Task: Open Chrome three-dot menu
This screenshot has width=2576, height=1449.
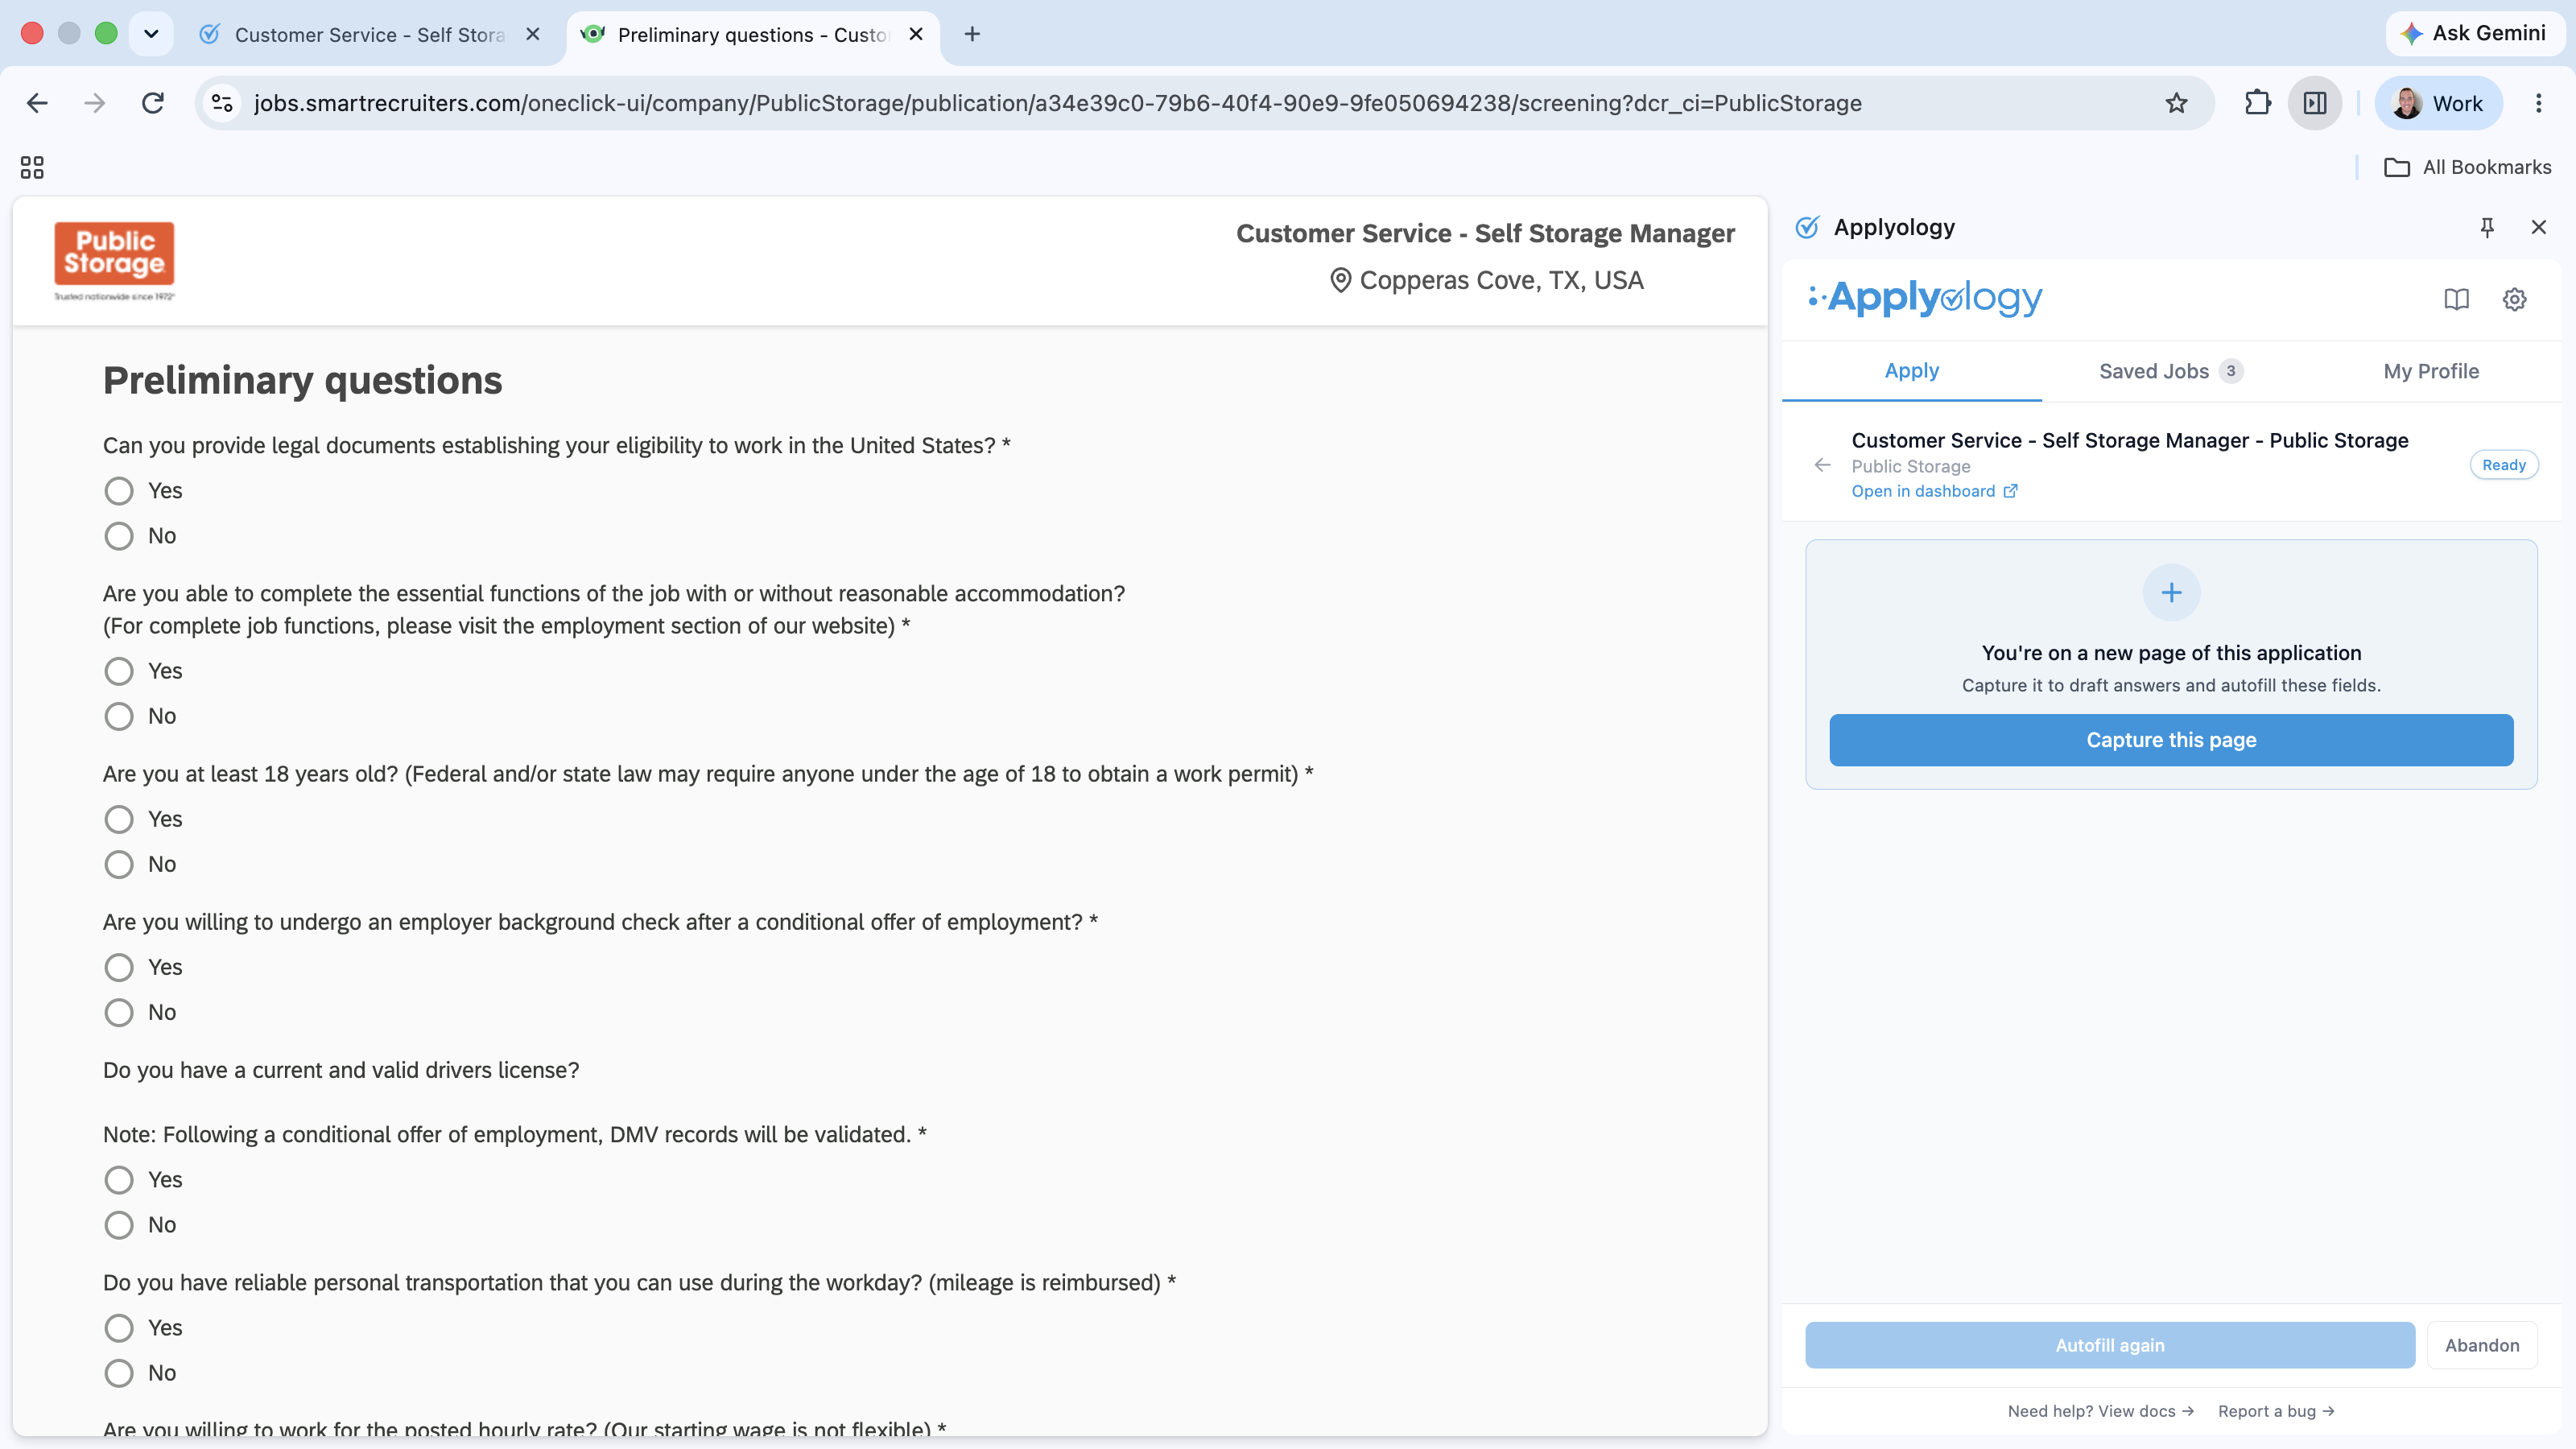Action: point(2538,103)
